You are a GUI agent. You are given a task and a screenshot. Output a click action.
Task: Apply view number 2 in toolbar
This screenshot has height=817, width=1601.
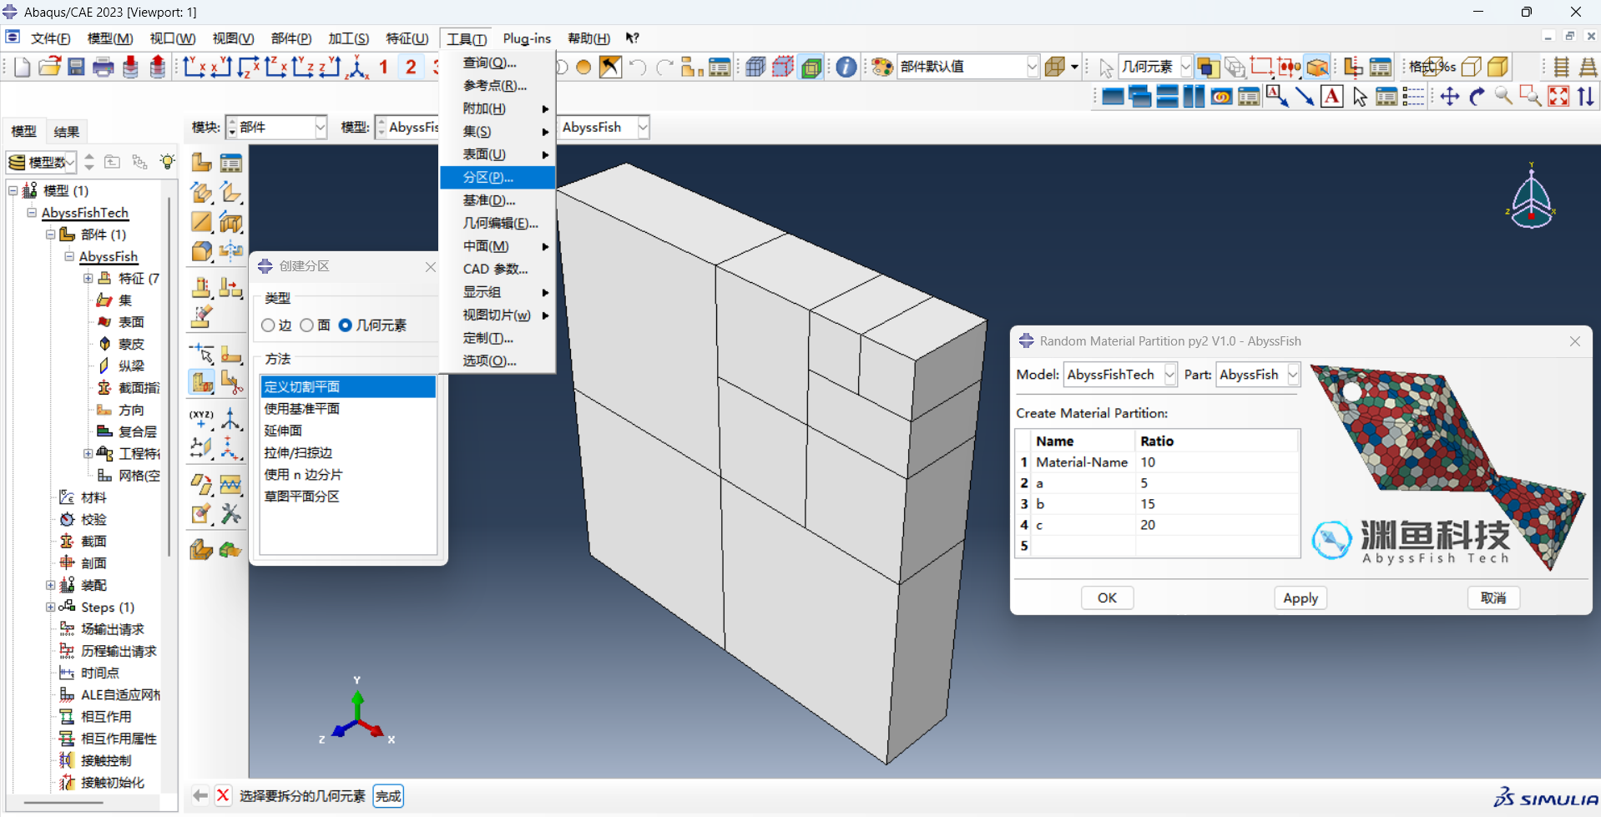click(x=412, y=67)
